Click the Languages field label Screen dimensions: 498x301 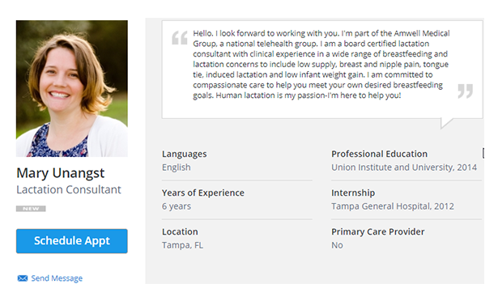coord(184,154)
